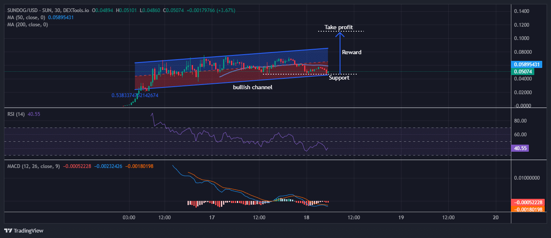
Task: Select the MACD (12, 26, close, 9) label
Action: click(x=33, y=166)
